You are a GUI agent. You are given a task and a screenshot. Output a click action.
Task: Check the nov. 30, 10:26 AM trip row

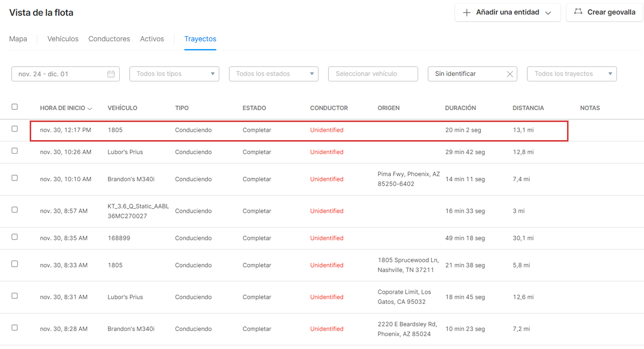[x=15, y=151]
